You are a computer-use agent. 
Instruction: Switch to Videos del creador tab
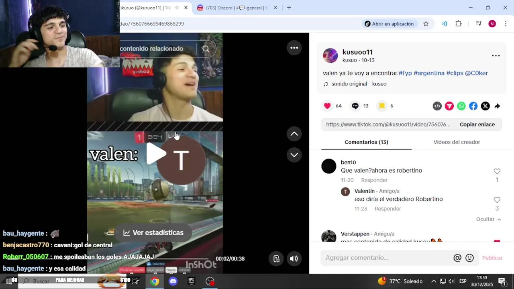457,142
